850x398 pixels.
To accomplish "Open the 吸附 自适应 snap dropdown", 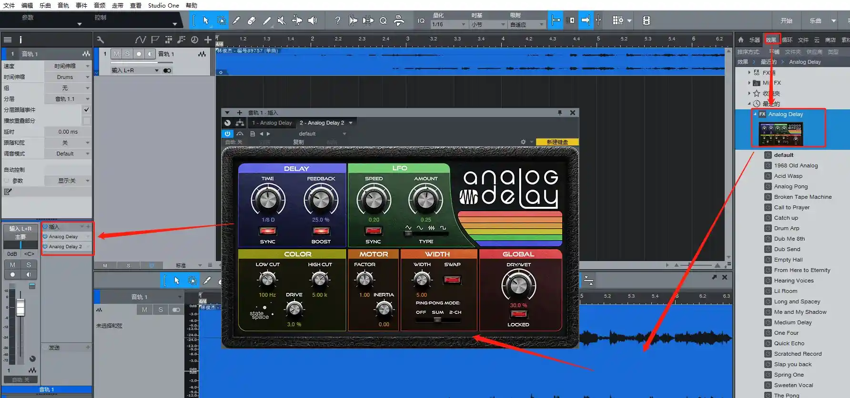I will pos(527,24).
